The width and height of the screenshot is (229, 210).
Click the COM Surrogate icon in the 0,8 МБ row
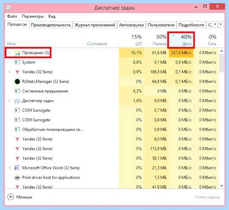click(x=17, y=120)
